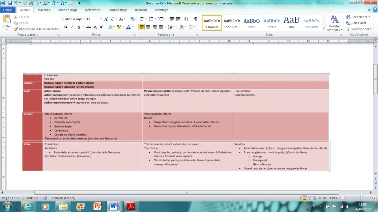Switch to the Références tab

click(x=93, y=10)
